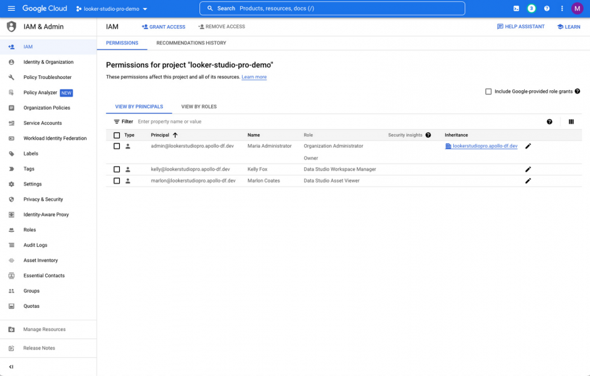
Task: Open Policy Analyzer NEW in sidebar
Action: (x=48, y=93)
